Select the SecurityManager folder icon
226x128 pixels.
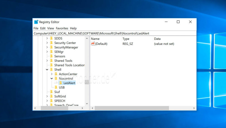[51, 47]
